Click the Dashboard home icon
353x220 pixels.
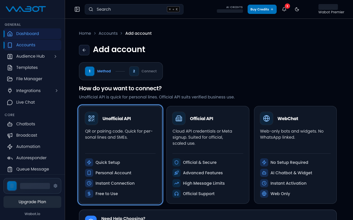(10, 34)
